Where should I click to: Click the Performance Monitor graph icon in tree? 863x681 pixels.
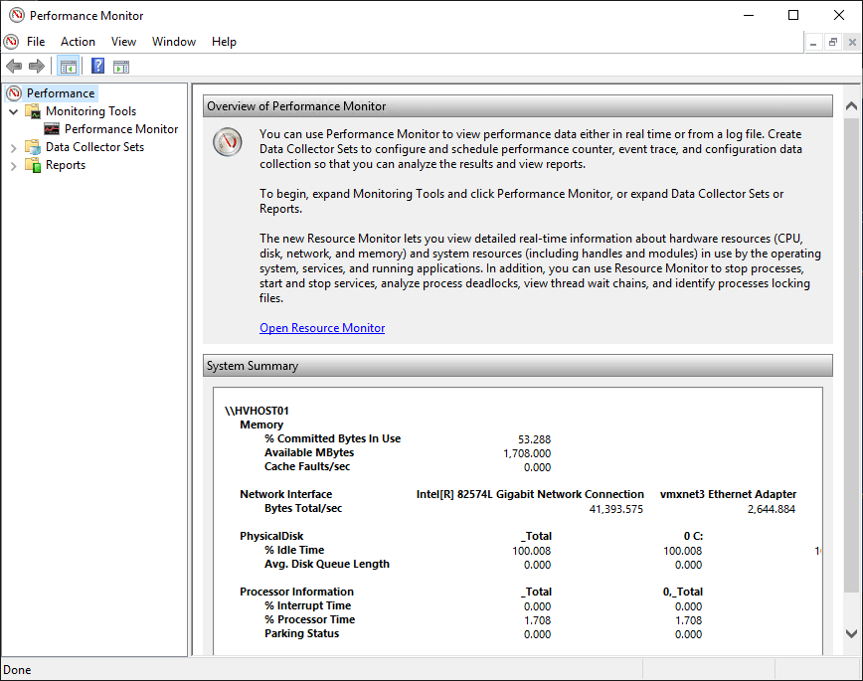(x=52, y=129)
